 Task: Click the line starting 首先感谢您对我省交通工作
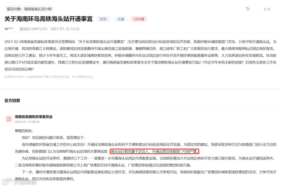click(x=149, y=145)
